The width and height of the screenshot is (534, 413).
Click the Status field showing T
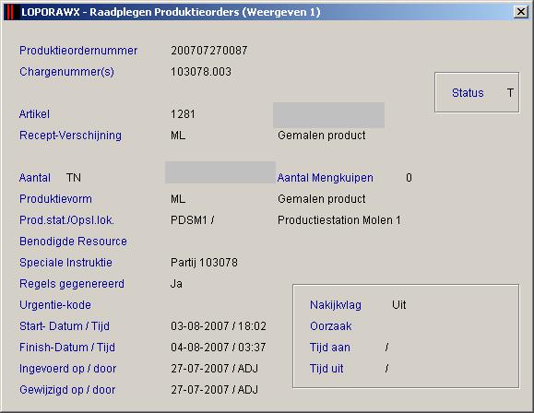(x=510, y=93)
